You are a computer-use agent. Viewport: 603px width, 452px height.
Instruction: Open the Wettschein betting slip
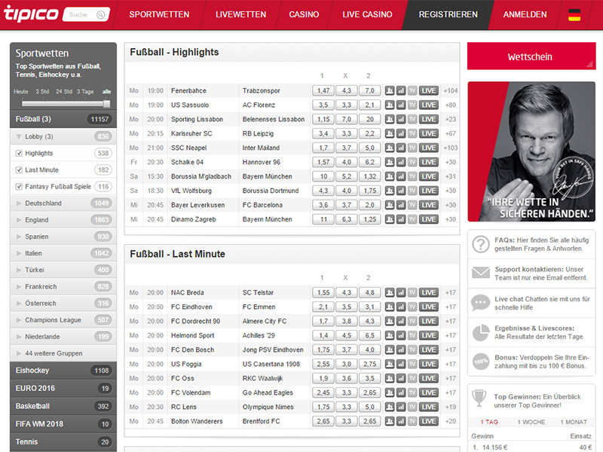tap(531, 56)
